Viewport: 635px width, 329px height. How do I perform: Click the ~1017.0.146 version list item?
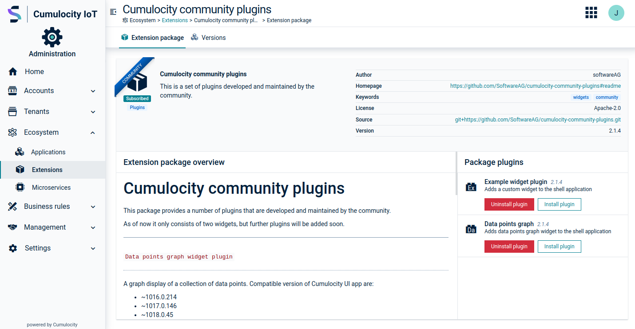pyautogui.click(x=159, y=306)
